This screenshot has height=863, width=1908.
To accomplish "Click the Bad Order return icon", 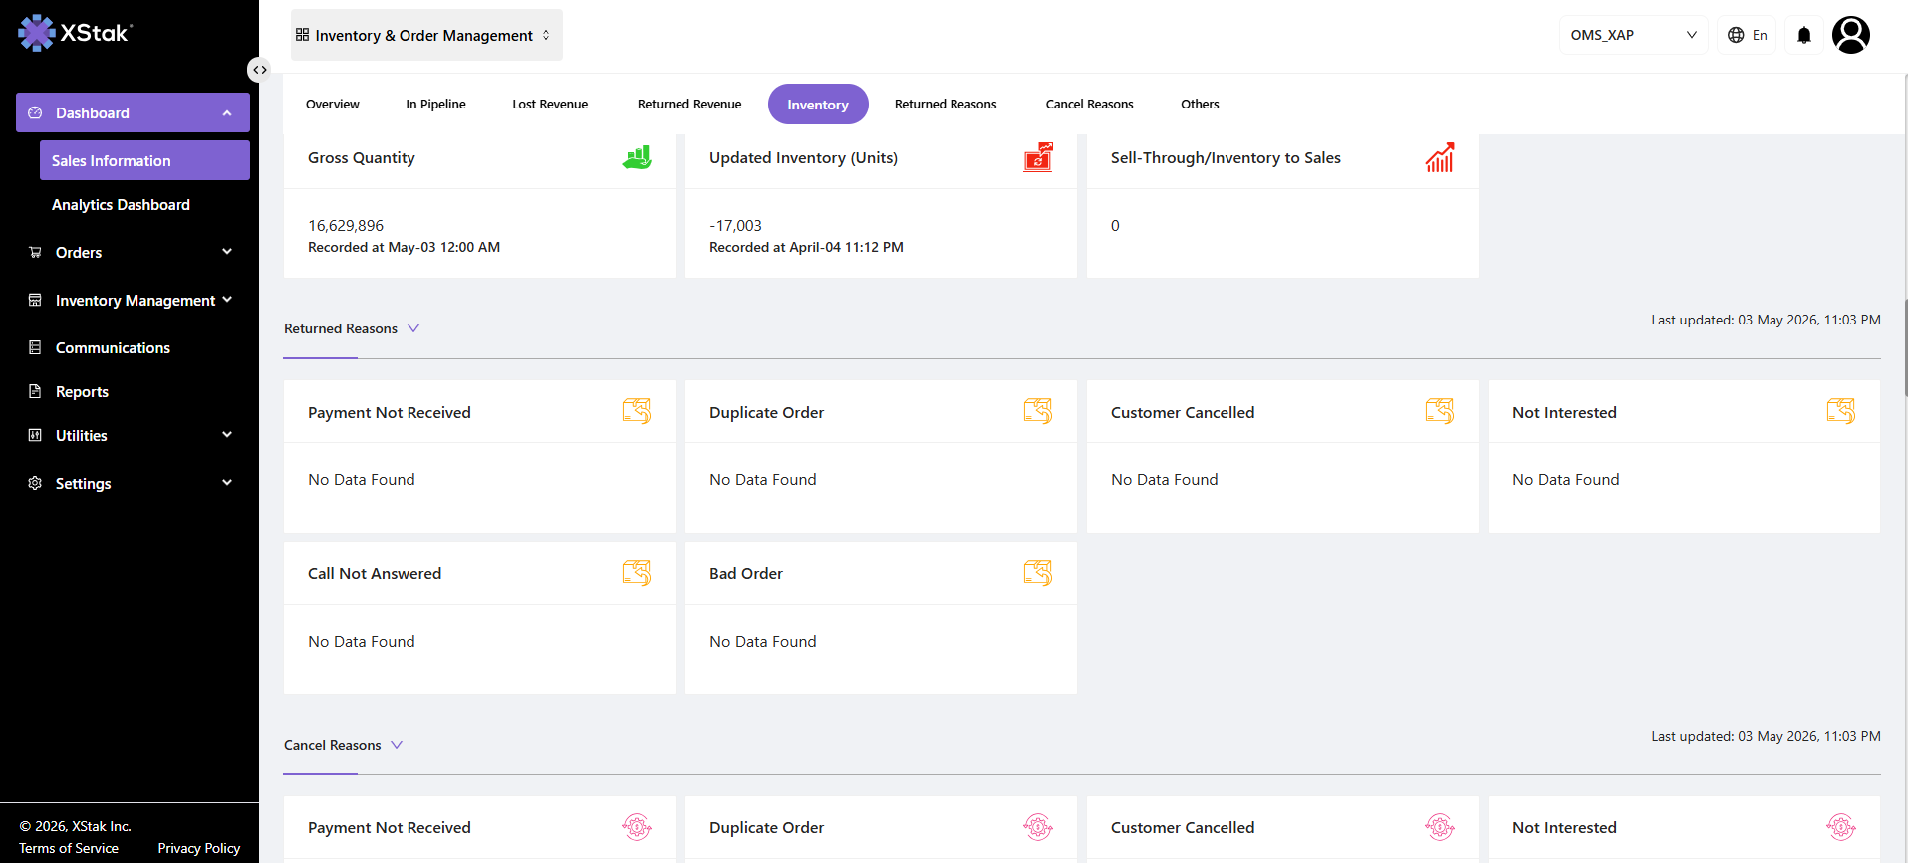I will point(1038,573).
